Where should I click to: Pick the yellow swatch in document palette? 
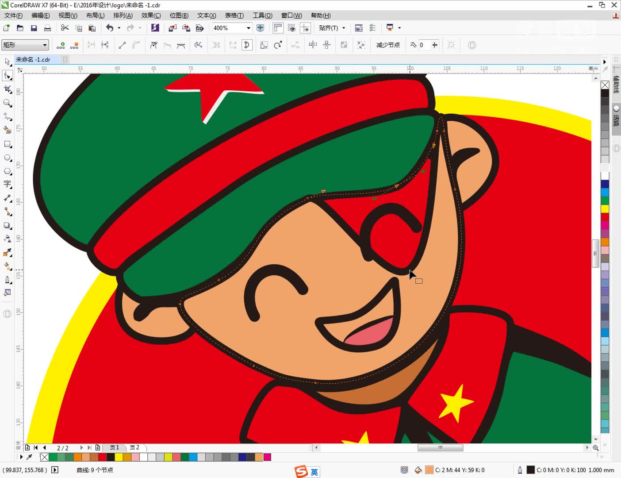pyautogui.click(x=119, y=457)
